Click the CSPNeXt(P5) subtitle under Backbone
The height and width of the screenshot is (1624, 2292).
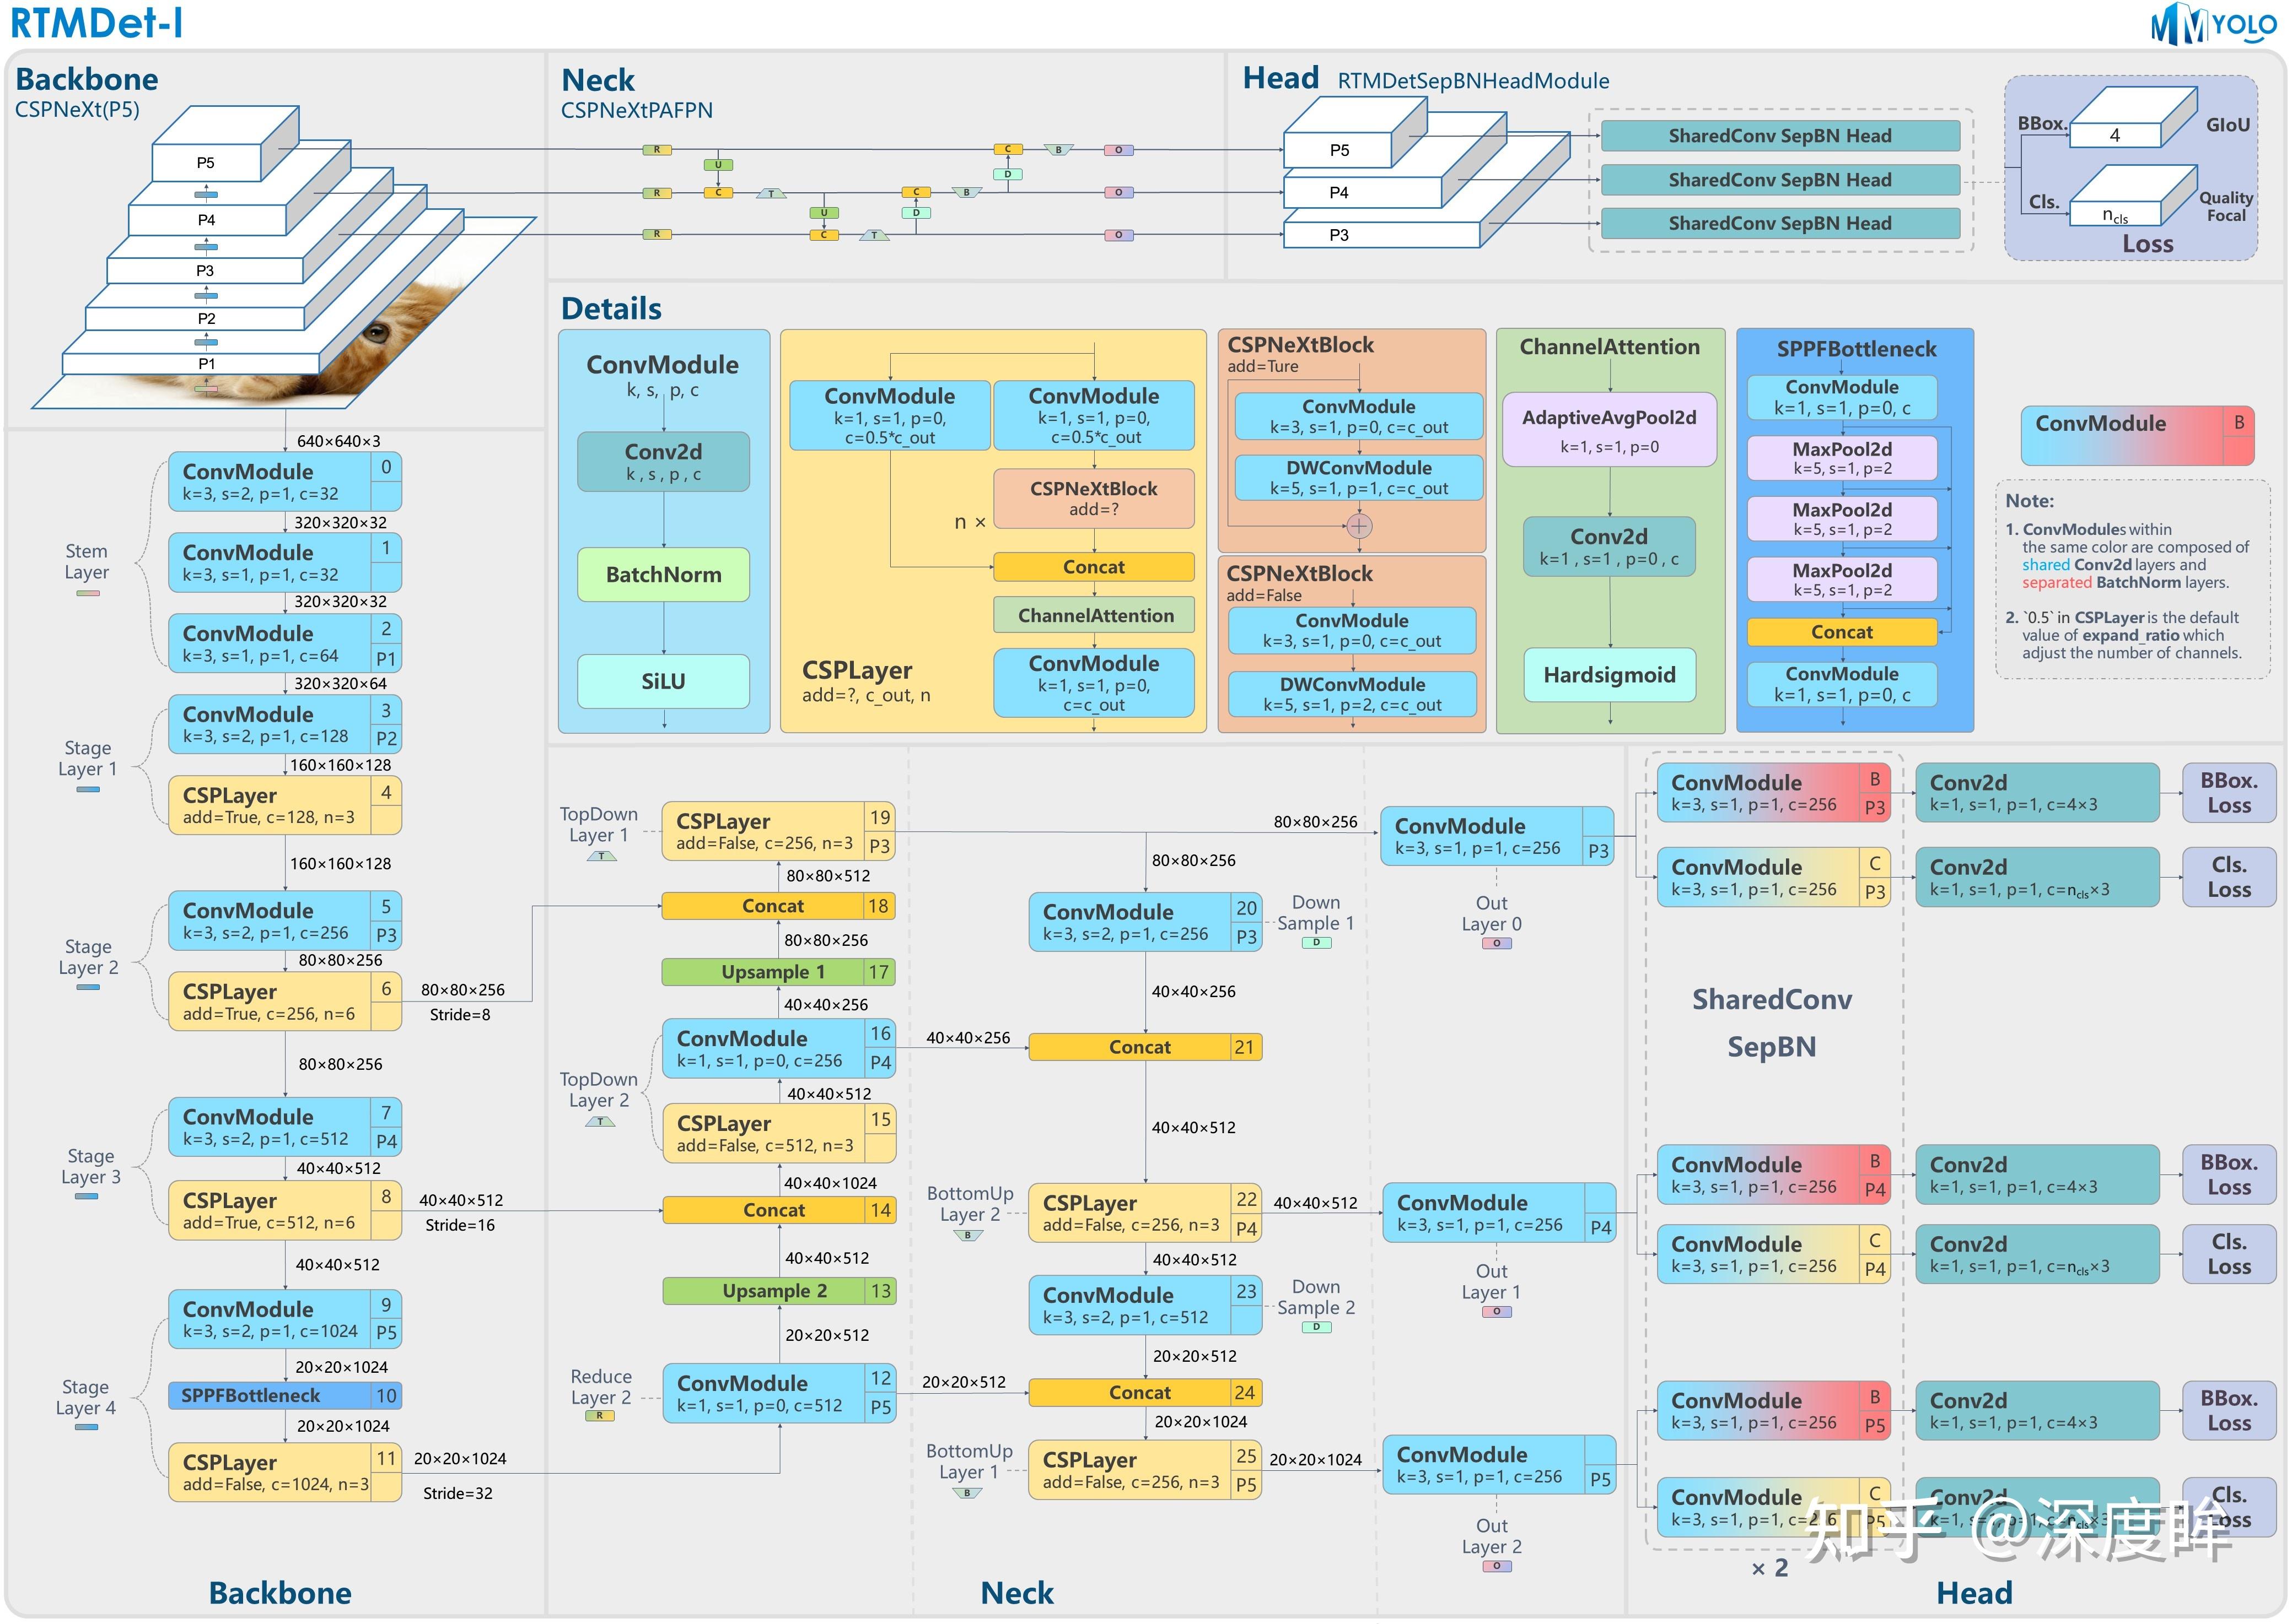(x=77, y=109)
